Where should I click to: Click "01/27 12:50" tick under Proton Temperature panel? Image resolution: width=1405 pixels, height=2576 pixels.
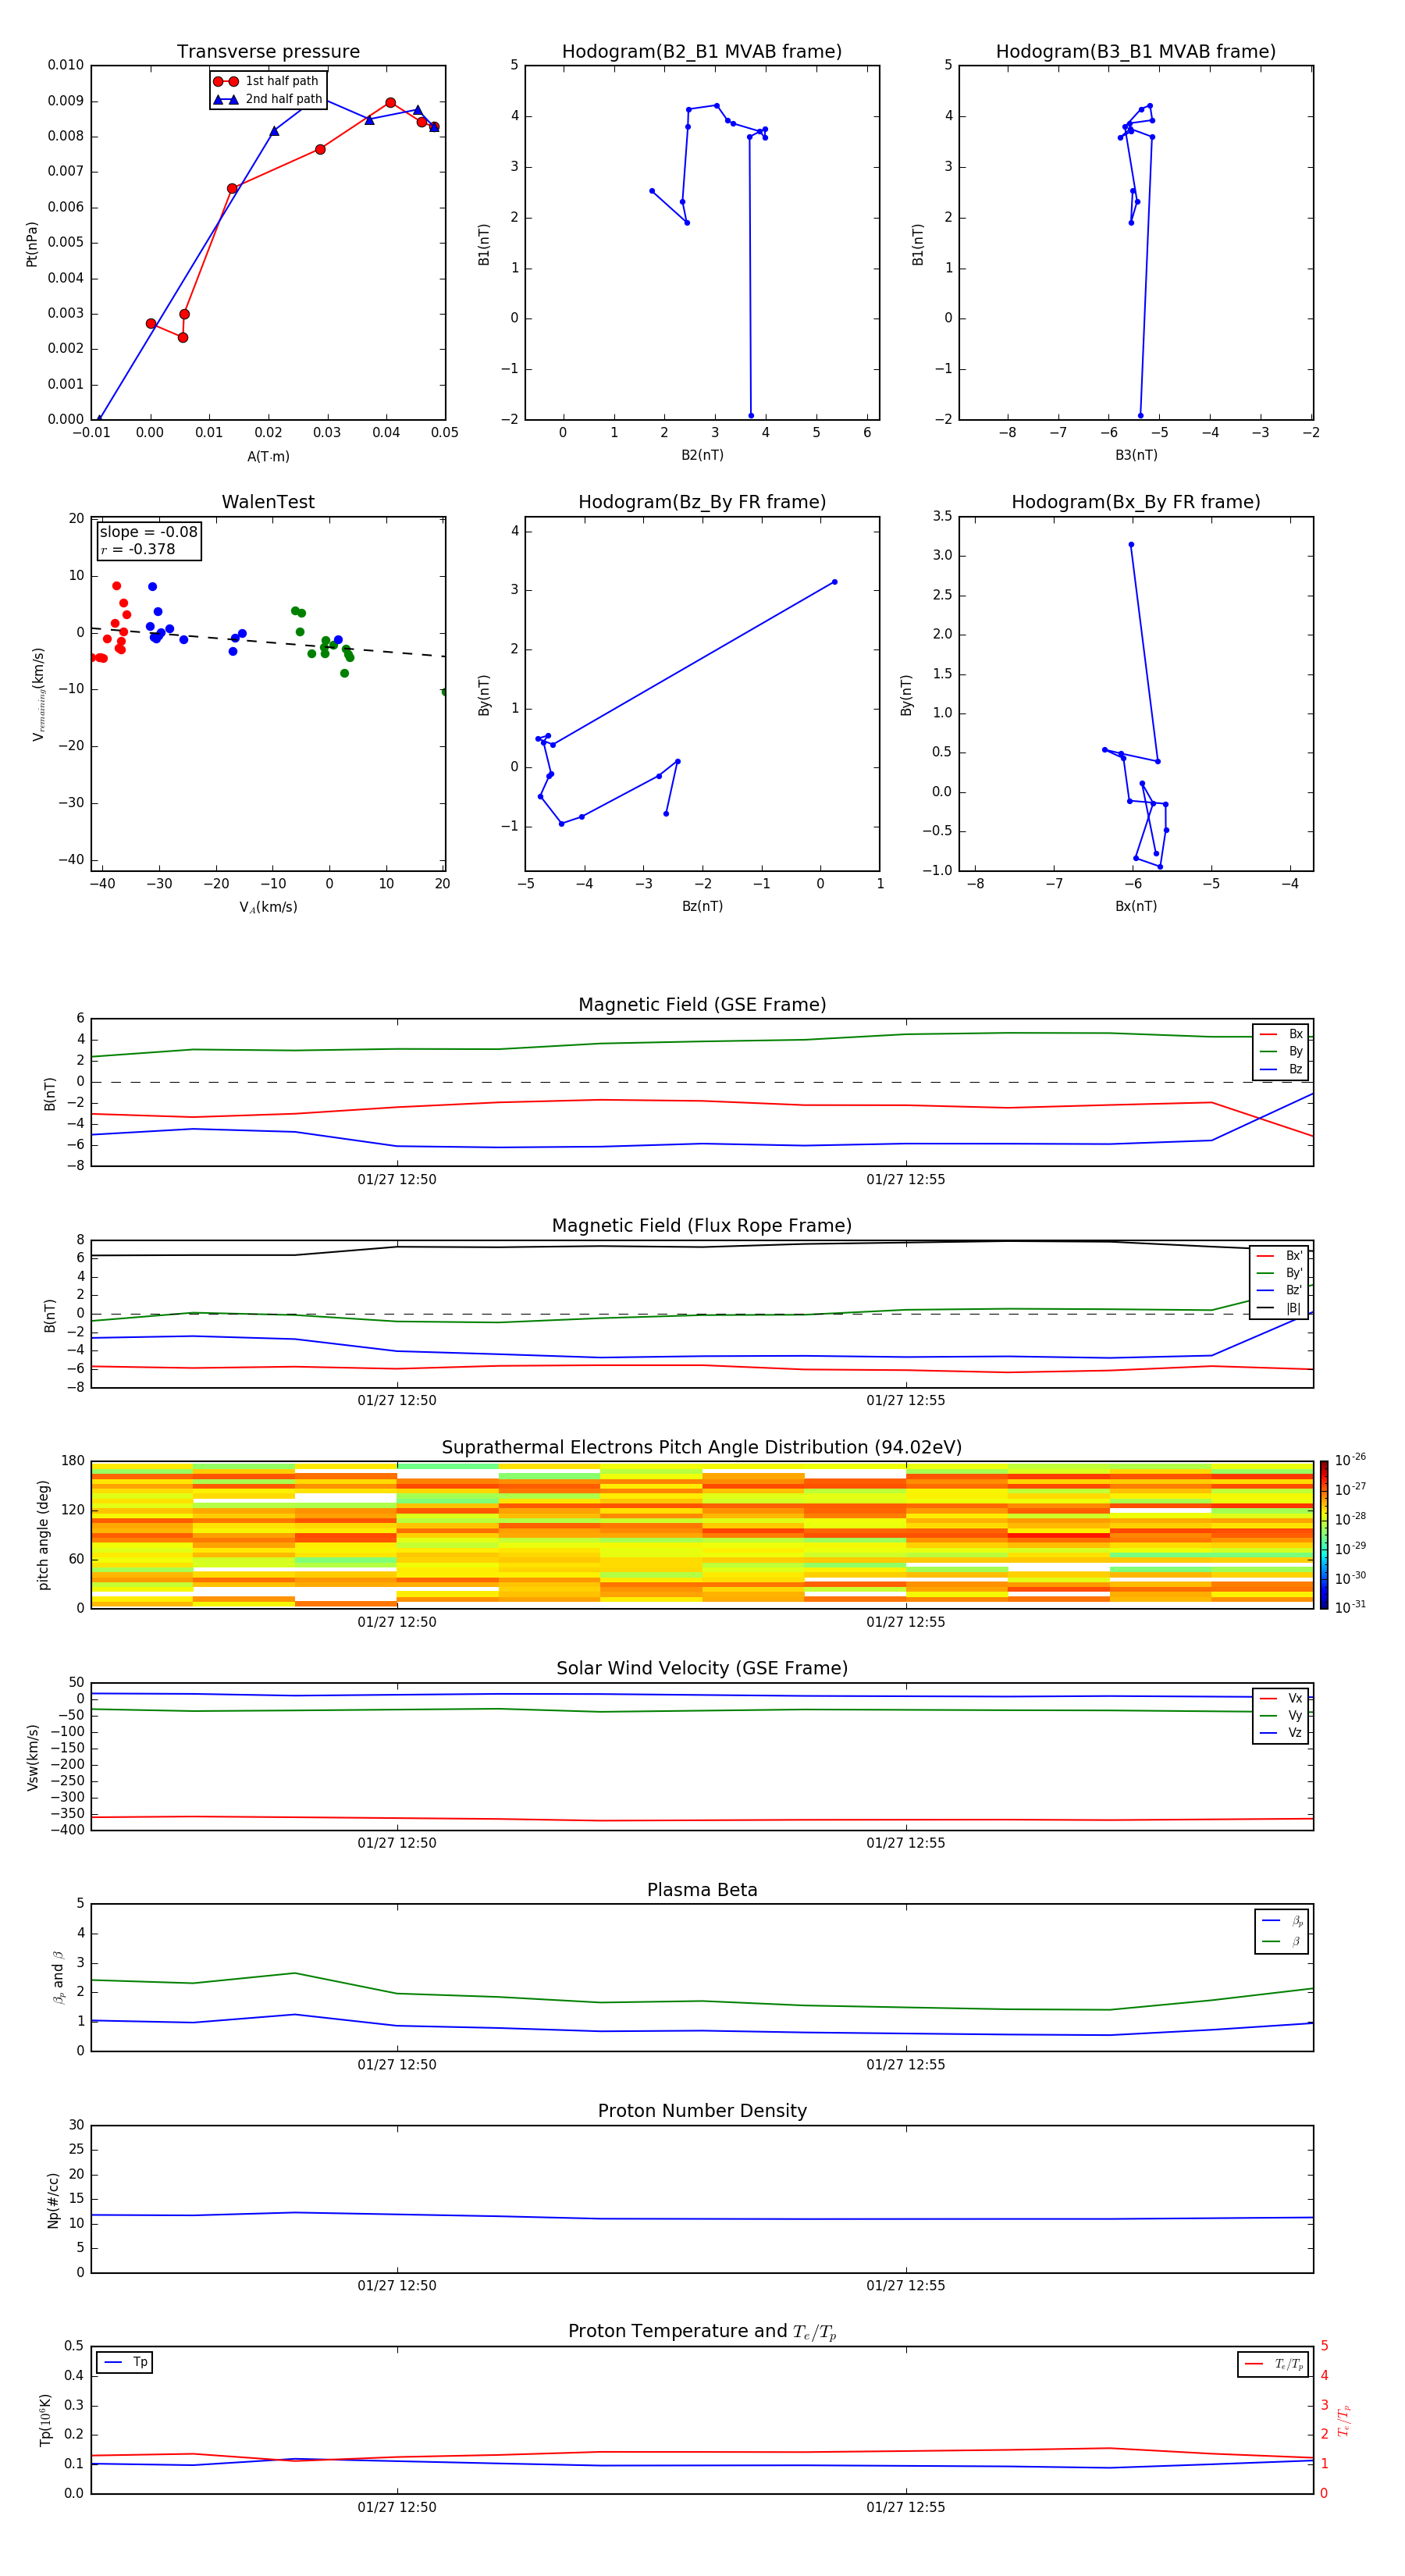397,2507
